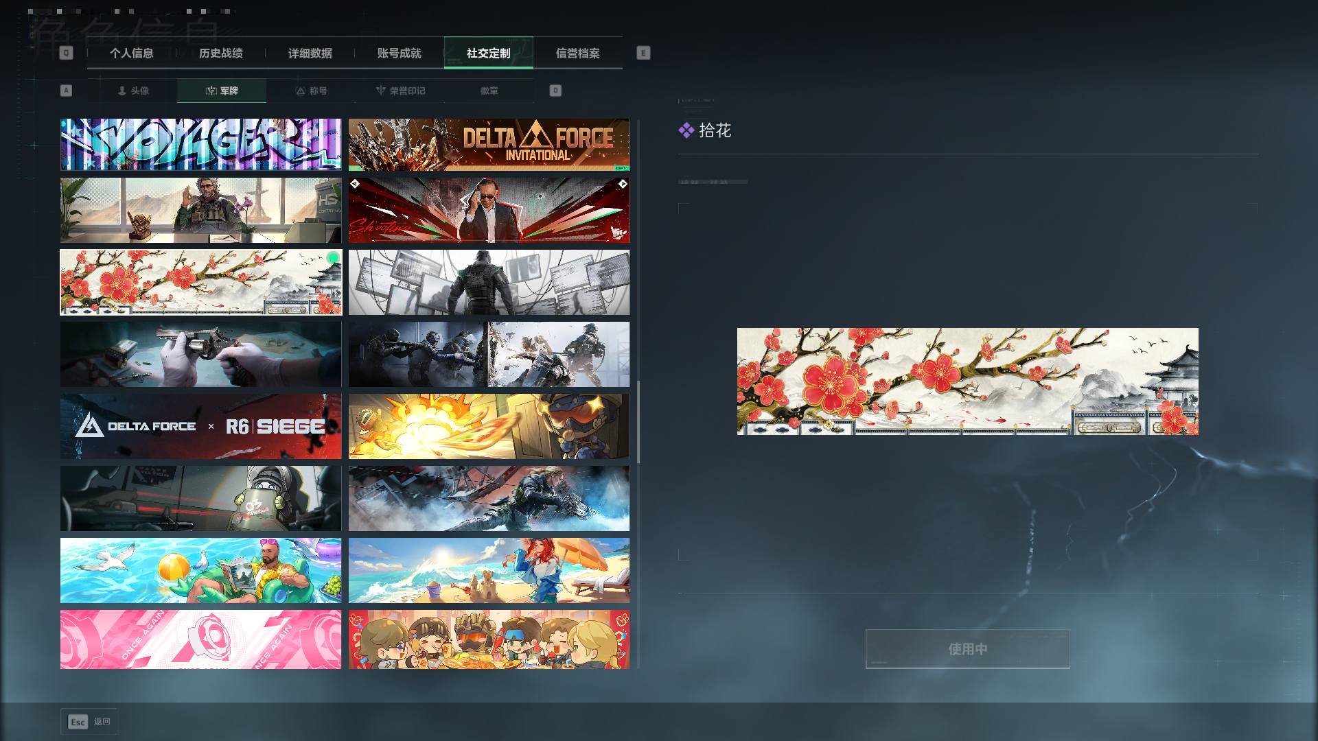Select the revolver in gloved hands banner
This screenshot has height=741, width=1318.
(x=200, y=354)
